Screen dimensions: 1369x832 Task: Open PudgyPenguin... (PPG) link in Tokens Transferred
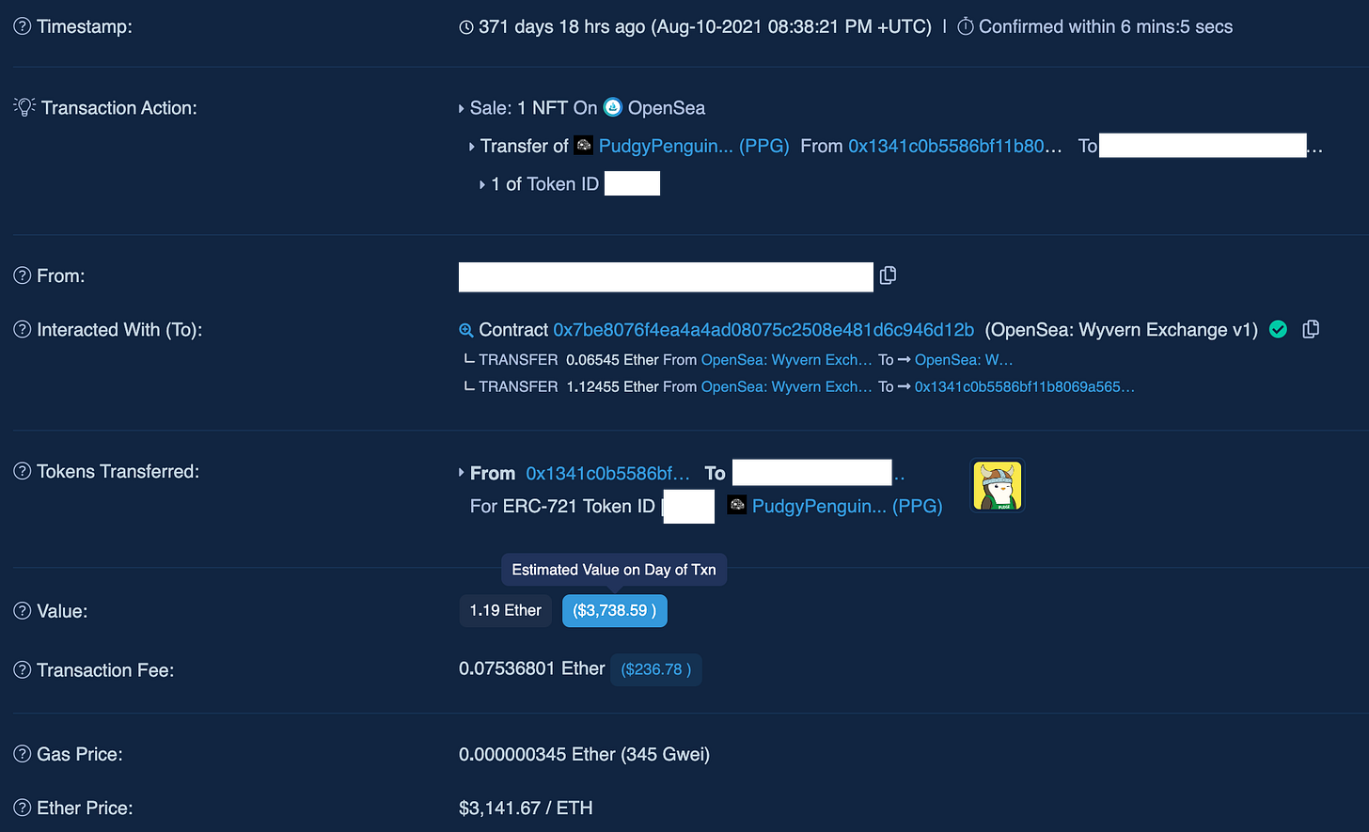847,506
